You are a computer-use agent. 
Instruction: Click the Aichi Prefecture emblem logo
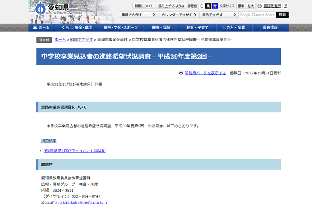(40, 8)
